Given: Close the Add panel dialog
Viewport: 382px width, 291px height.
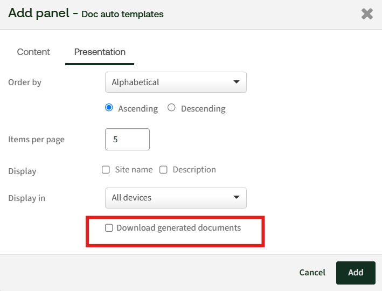Looking at the screenshot, I should point(367,14).
